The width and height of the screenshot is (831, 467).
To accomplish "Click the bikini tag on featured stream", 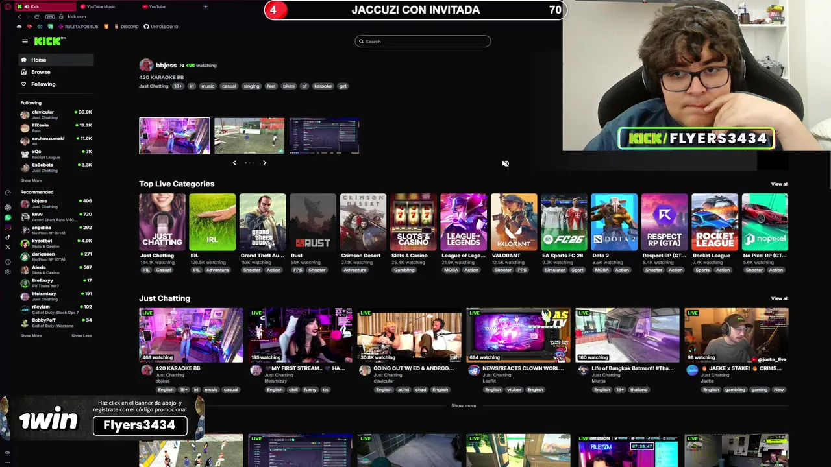I will [289, 86].
